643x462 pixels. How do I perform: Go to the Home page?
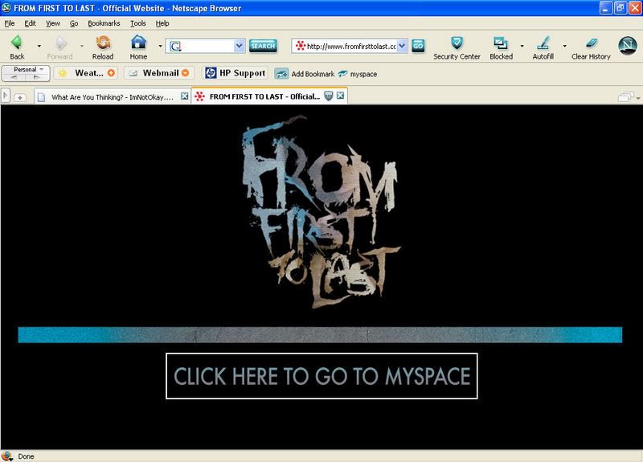point(138,45)
